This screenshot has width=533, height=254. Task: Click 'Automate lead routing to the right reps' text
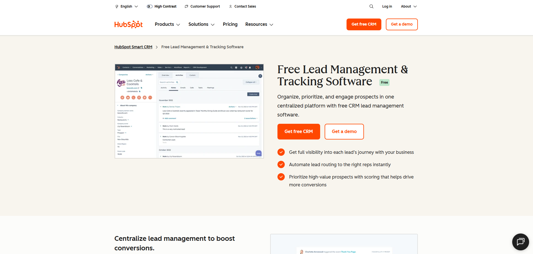pos(340,164)
